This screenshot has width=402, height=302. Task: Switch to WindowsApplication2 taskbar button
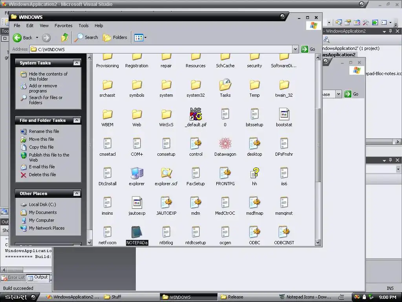[73, 297]
